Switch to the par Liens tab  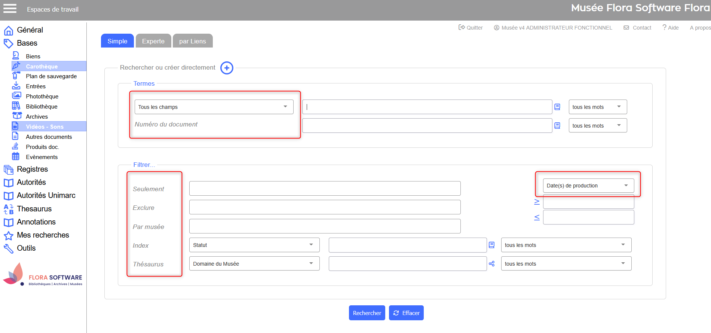192,41
